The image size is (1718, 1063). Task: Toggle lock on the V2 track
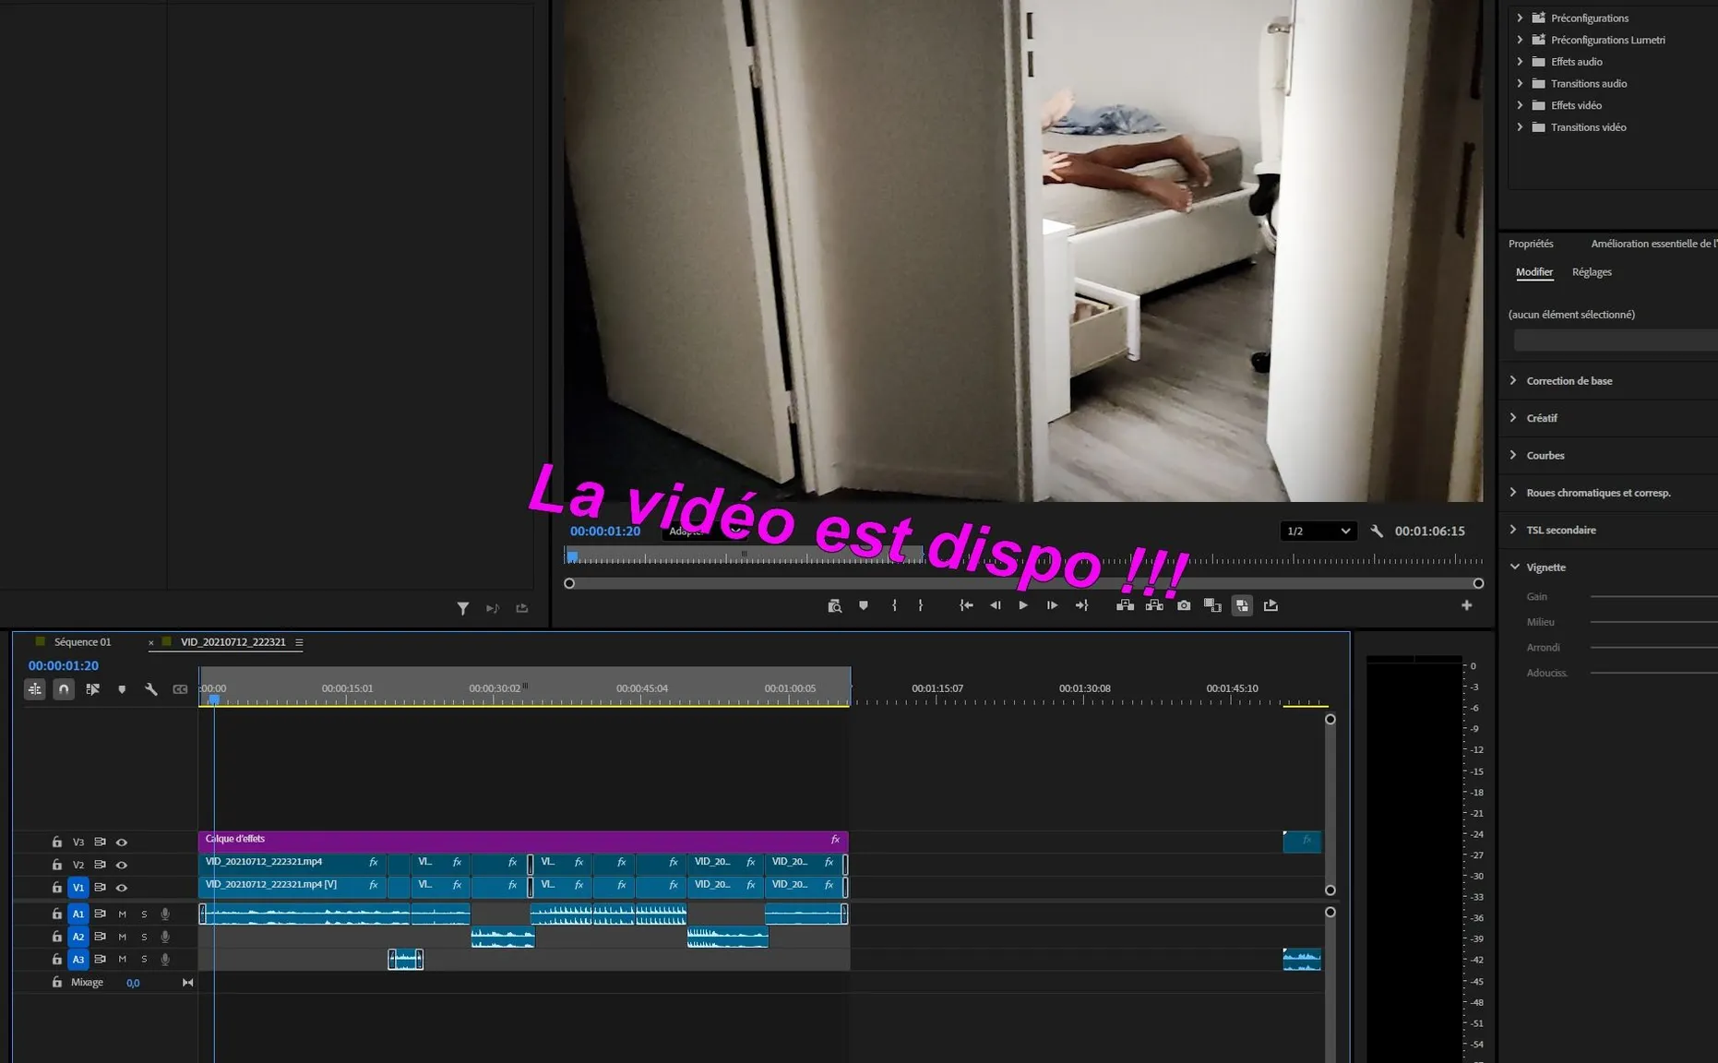[x=57, y=865]
